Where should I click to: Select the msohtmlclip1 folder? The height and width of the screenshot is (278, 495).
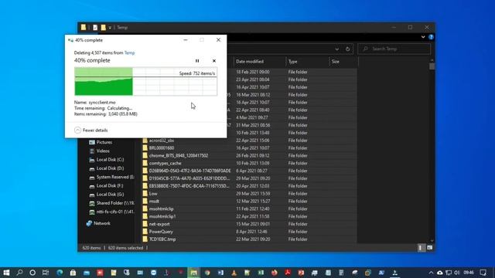(x=162, y=216)
